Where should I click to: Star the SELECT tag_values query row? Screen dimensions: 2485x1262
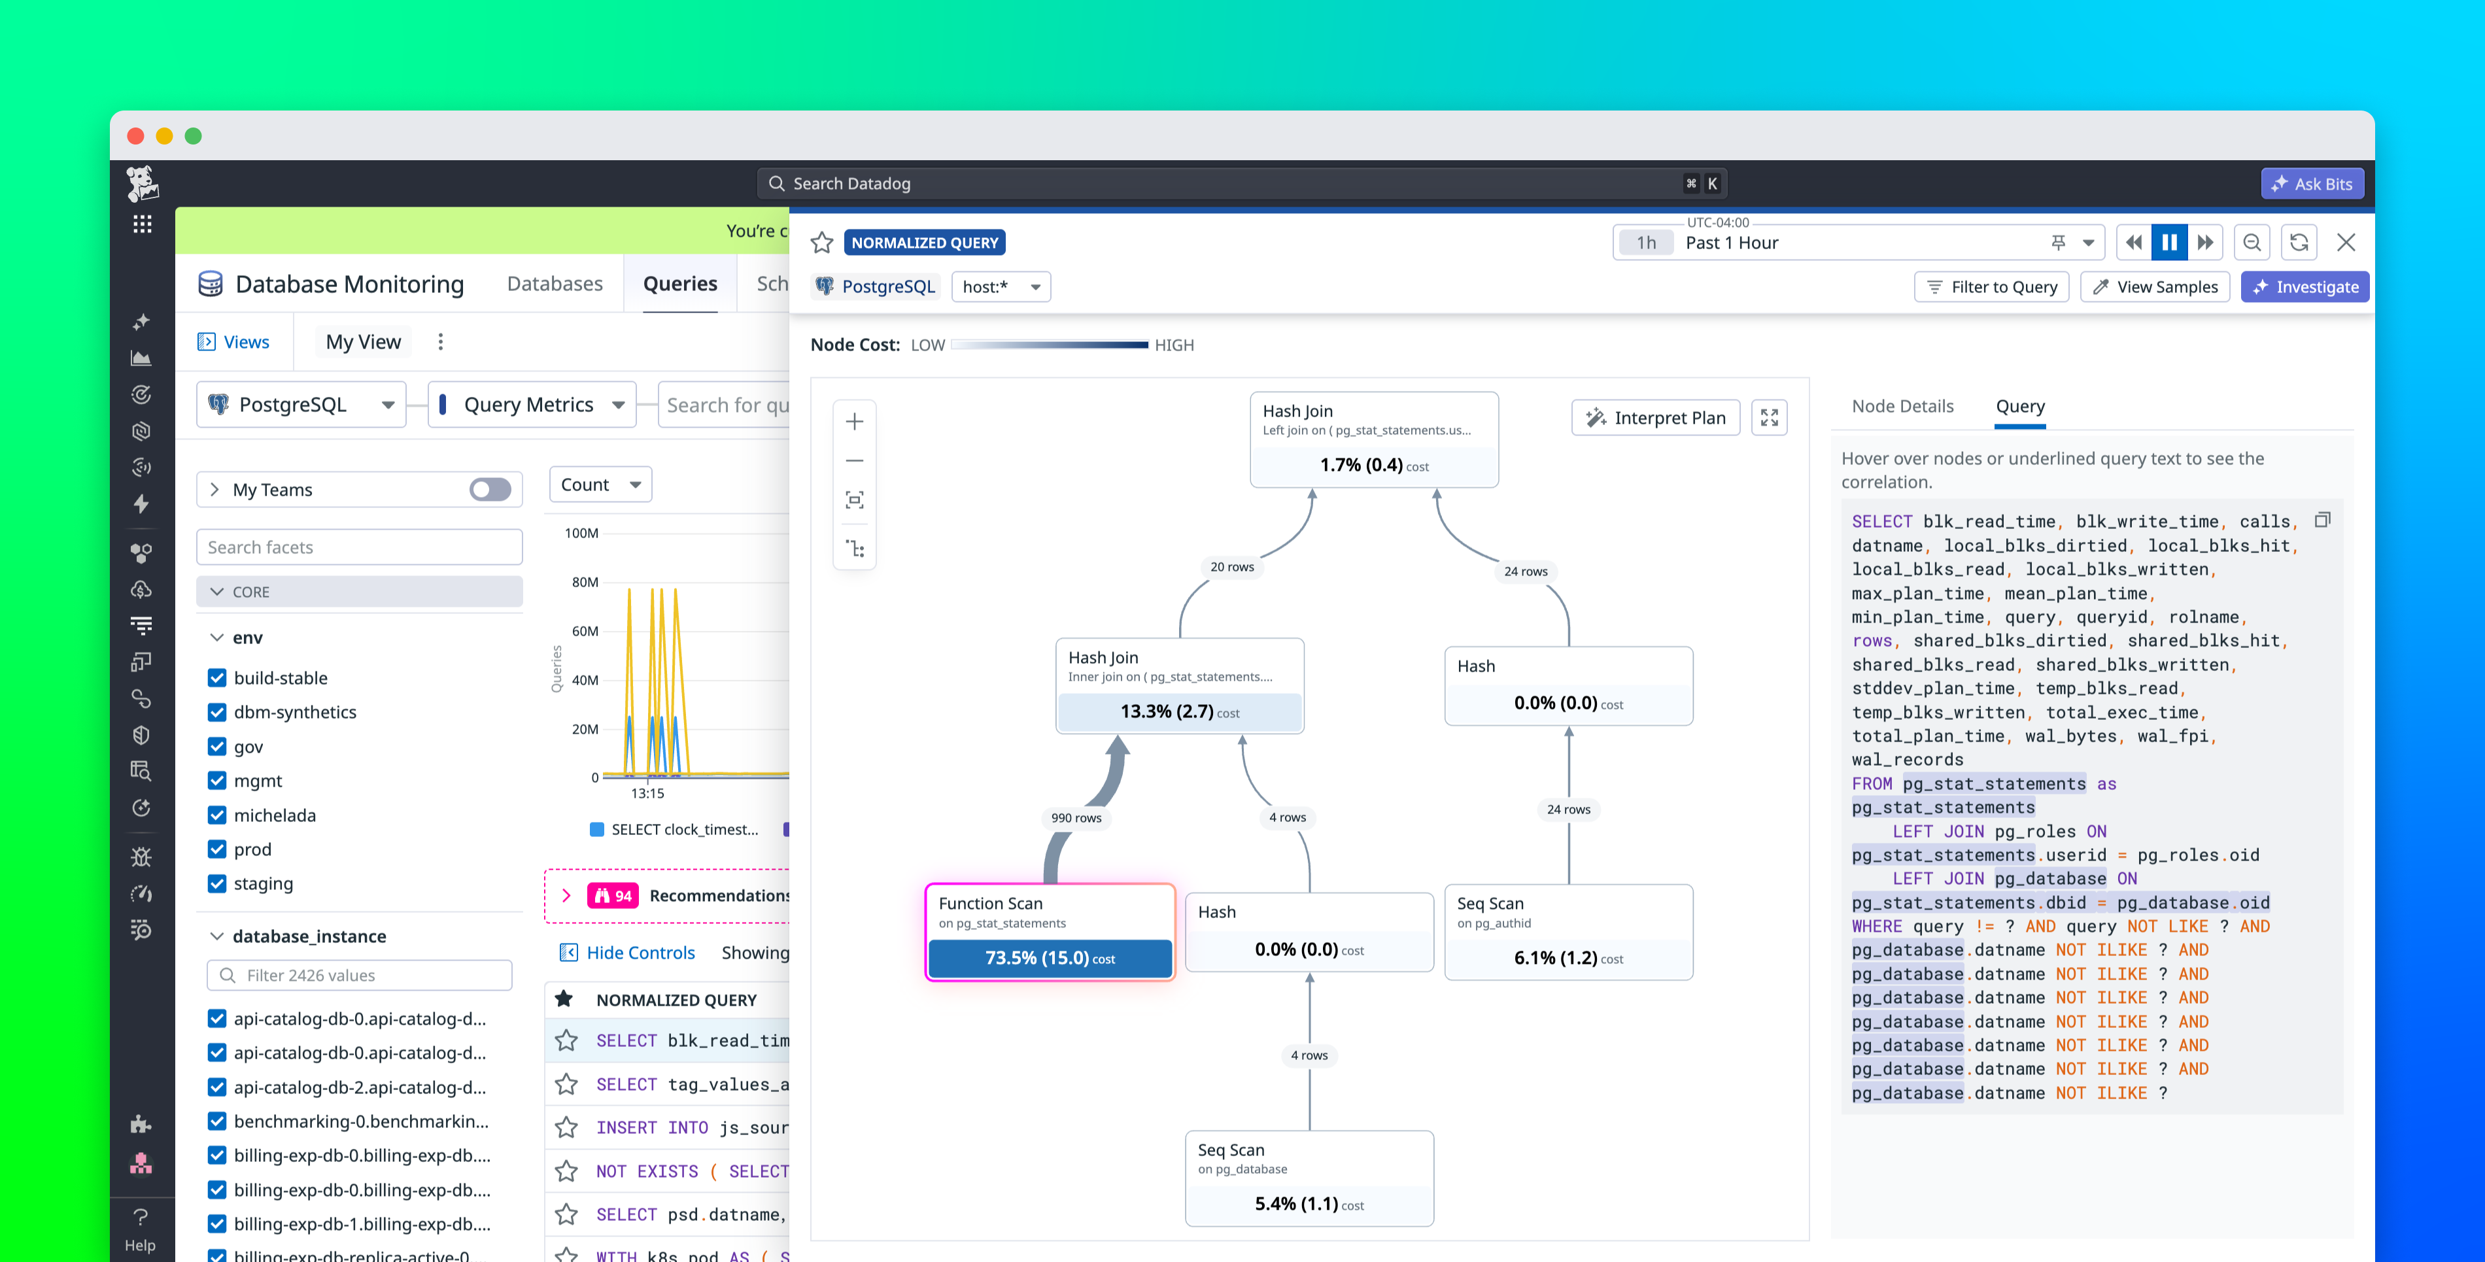coord(566,1085)
